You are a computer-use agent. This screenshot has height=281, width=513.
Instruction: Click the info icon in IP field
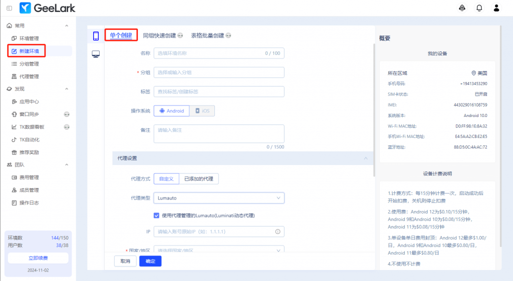(278, 232)
